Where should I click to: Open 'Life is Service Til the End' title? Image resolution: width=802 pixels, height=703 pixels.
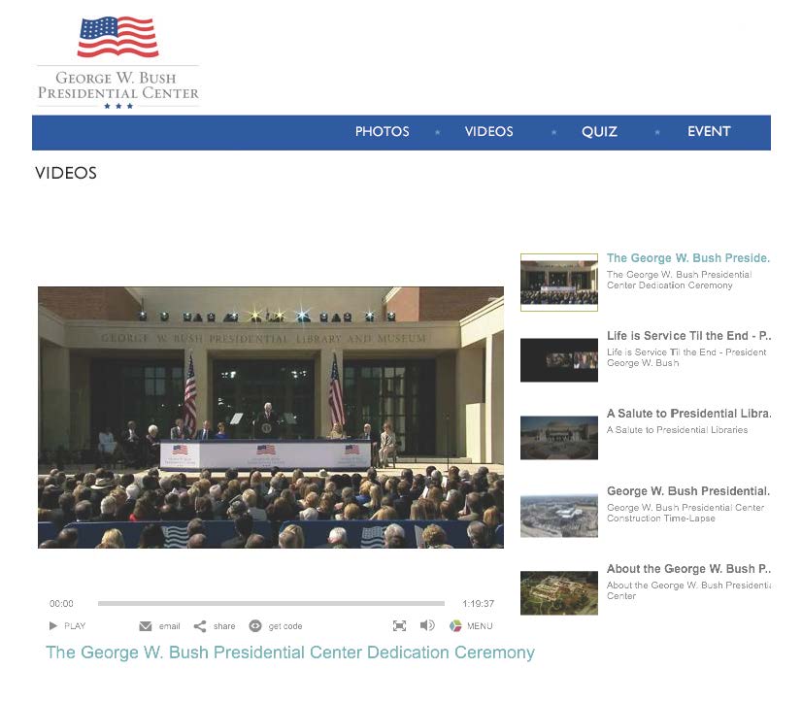click(689, 336)
